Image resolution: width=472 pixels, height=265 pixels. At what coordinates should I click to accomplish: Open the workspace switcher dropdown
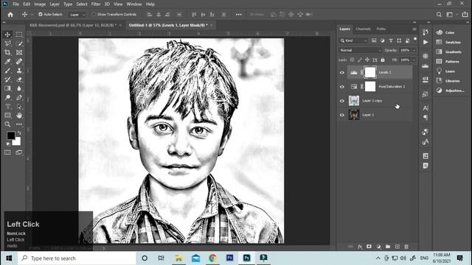(451, 15)
